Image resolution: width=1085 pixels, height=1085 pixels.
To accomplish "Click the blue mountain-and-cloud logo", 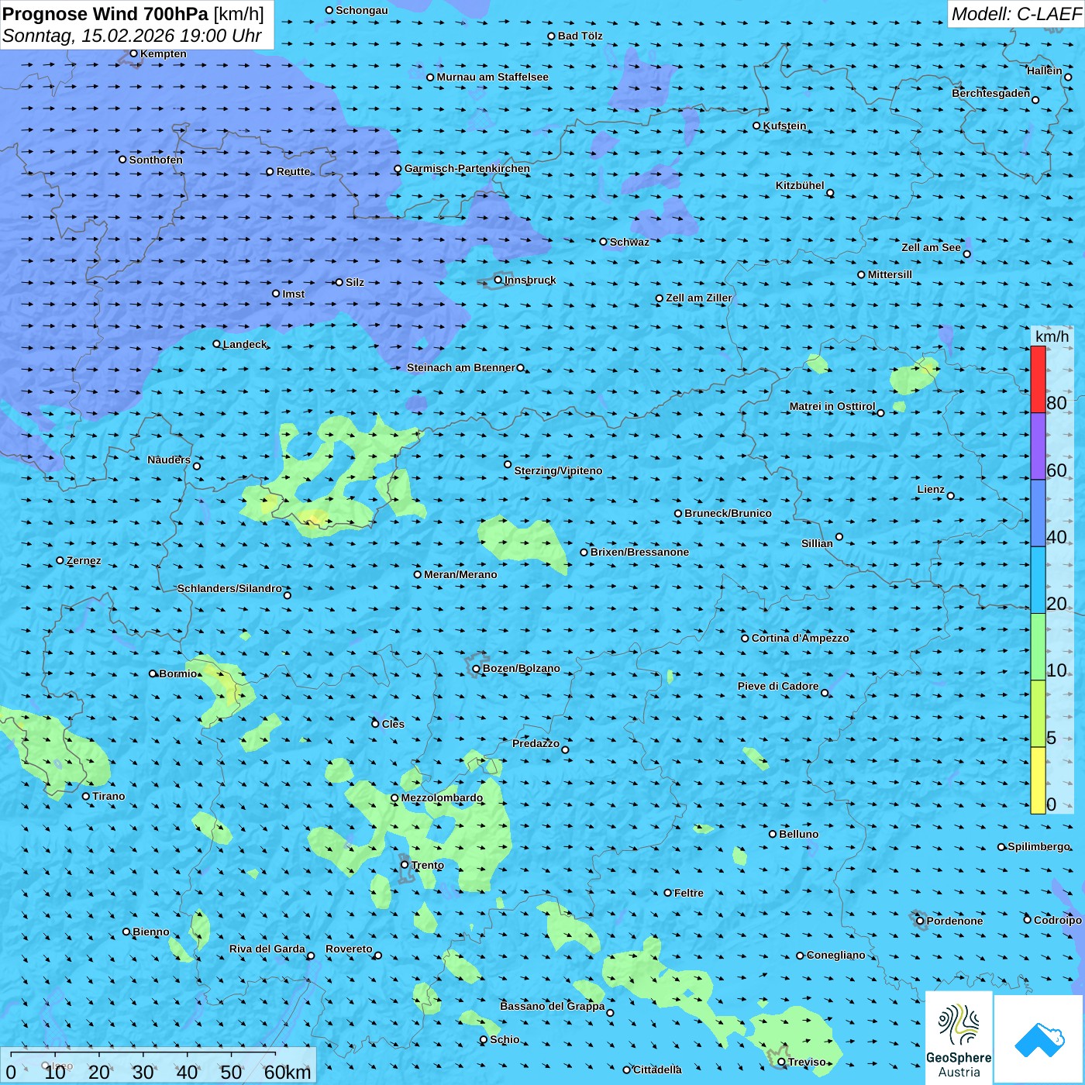I will pos(1038,1039).
